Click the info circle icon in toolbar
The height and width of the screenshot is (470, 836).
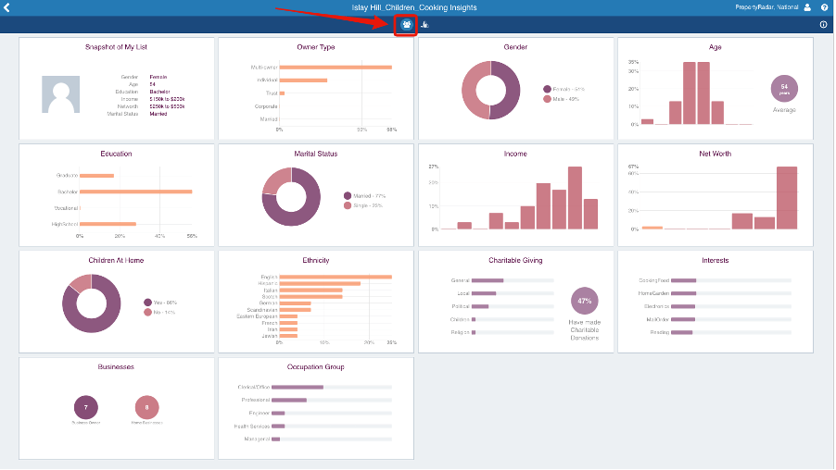823,24
